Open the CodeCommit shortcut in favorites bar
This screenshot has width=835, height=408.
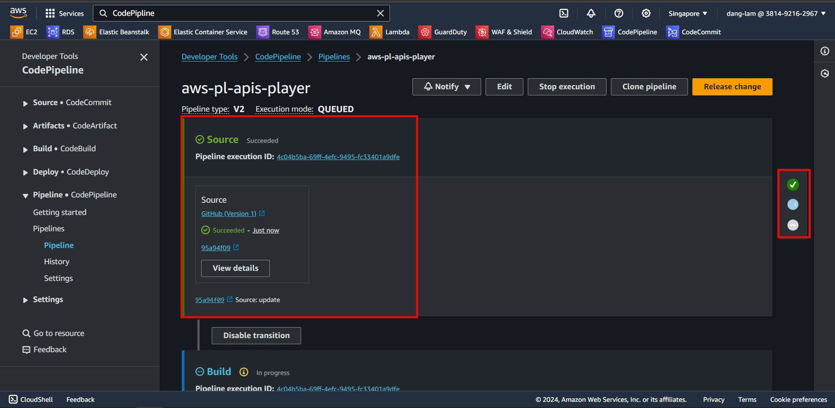694,32
